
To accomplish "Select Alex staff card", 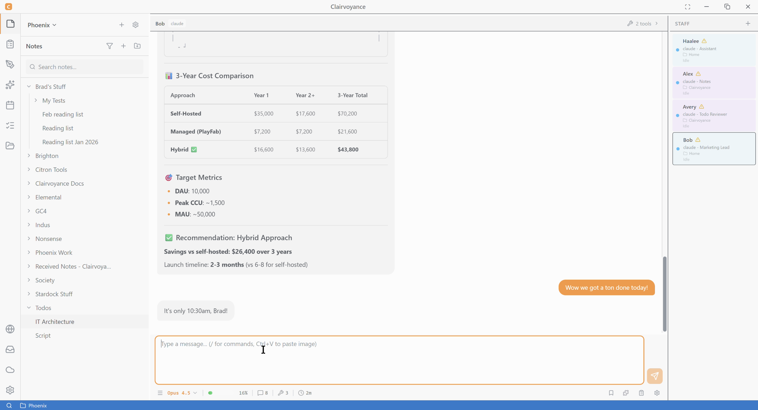I will [x=714, y=83].
